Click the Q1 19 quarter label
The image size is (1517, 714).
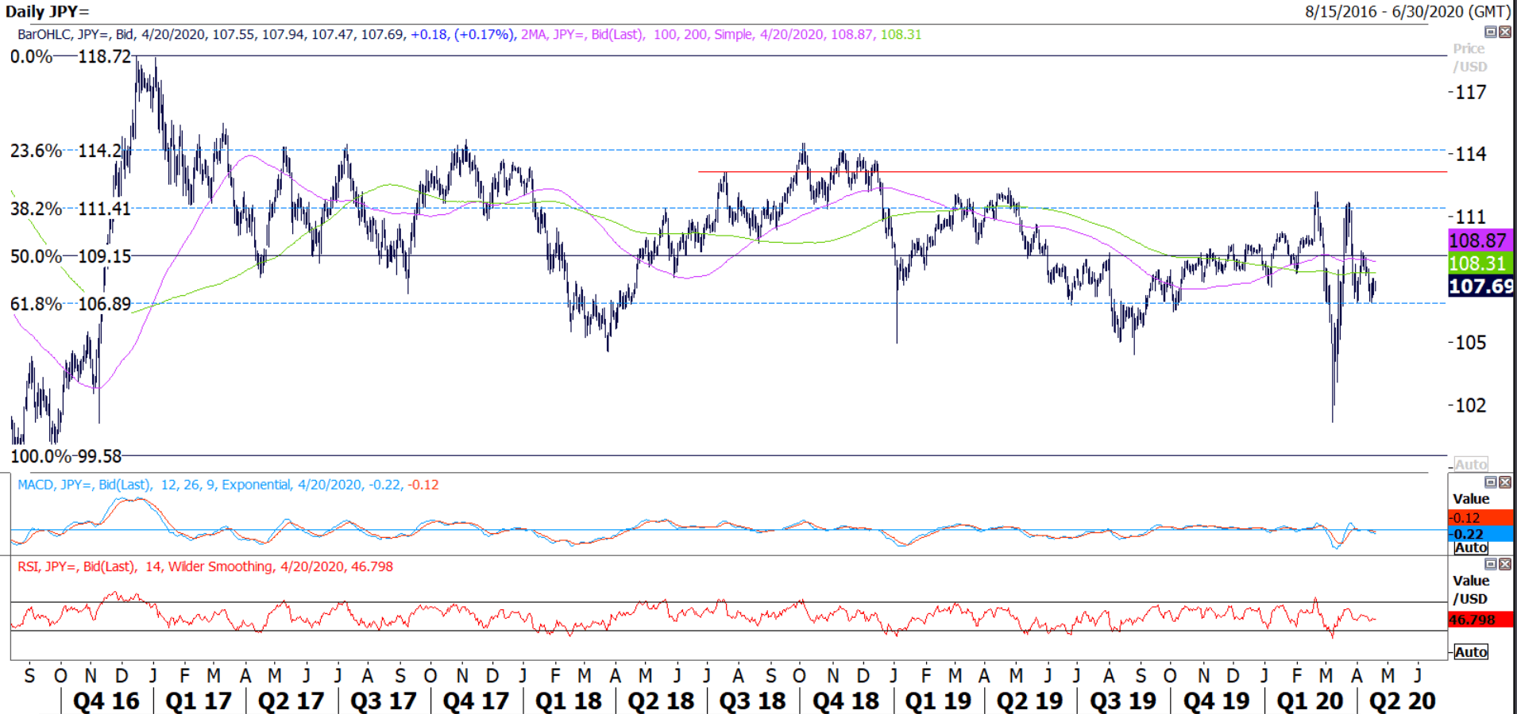[938, 701]
